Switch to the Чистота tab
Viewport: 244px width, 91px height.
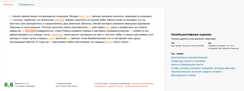tap(8, 5)
